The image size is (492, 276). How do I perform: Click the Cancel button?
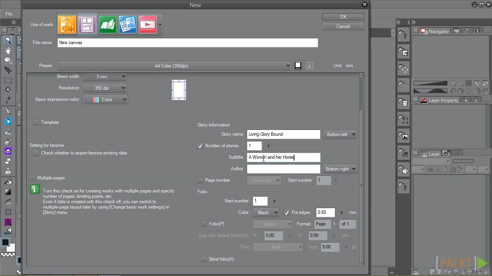click(x=343, y=26)
